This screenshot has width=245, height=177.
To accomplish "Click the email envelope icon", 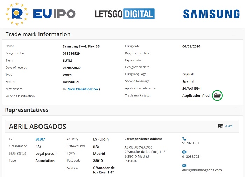I will [x=184, y=165].
